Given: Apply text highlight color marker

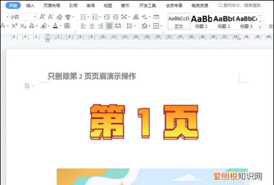Looking at the screenshot, I should (44, 26).
